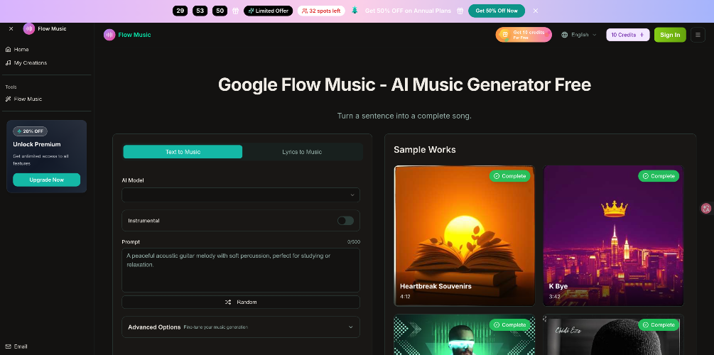Click the 29 countdown timer box

click(180, 11)
